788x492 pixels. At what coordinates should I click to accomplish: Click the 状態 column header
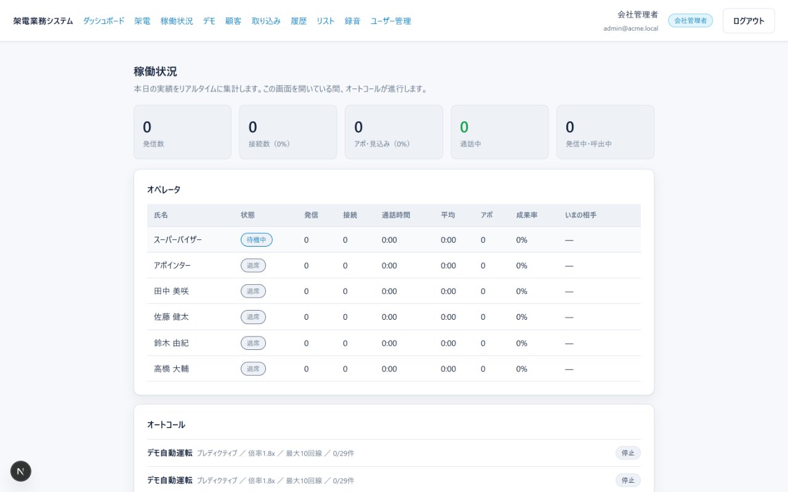click(x=247, y=215)
